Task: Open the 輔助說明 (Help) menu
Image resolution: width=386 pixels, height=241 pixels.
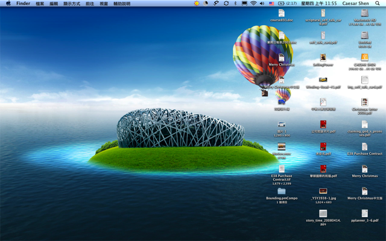Action: pyautogui.click(x=122, y=3)
